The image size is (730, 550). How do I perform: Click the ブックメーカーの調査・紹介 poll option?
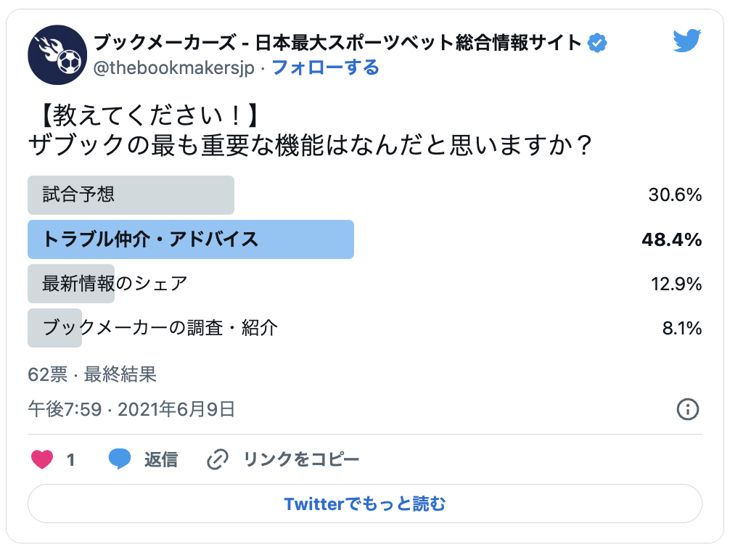[160, 328]
